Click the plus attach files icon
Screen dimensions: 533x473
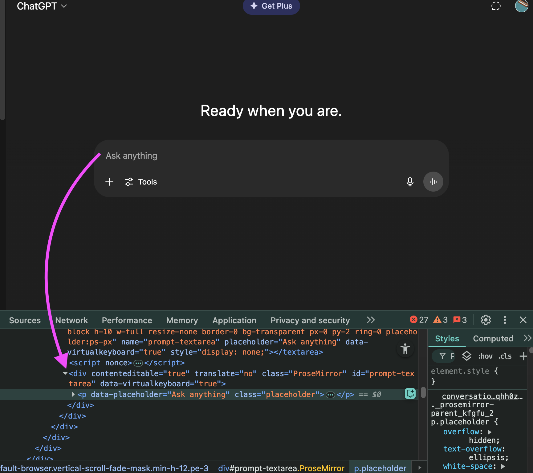109,182
